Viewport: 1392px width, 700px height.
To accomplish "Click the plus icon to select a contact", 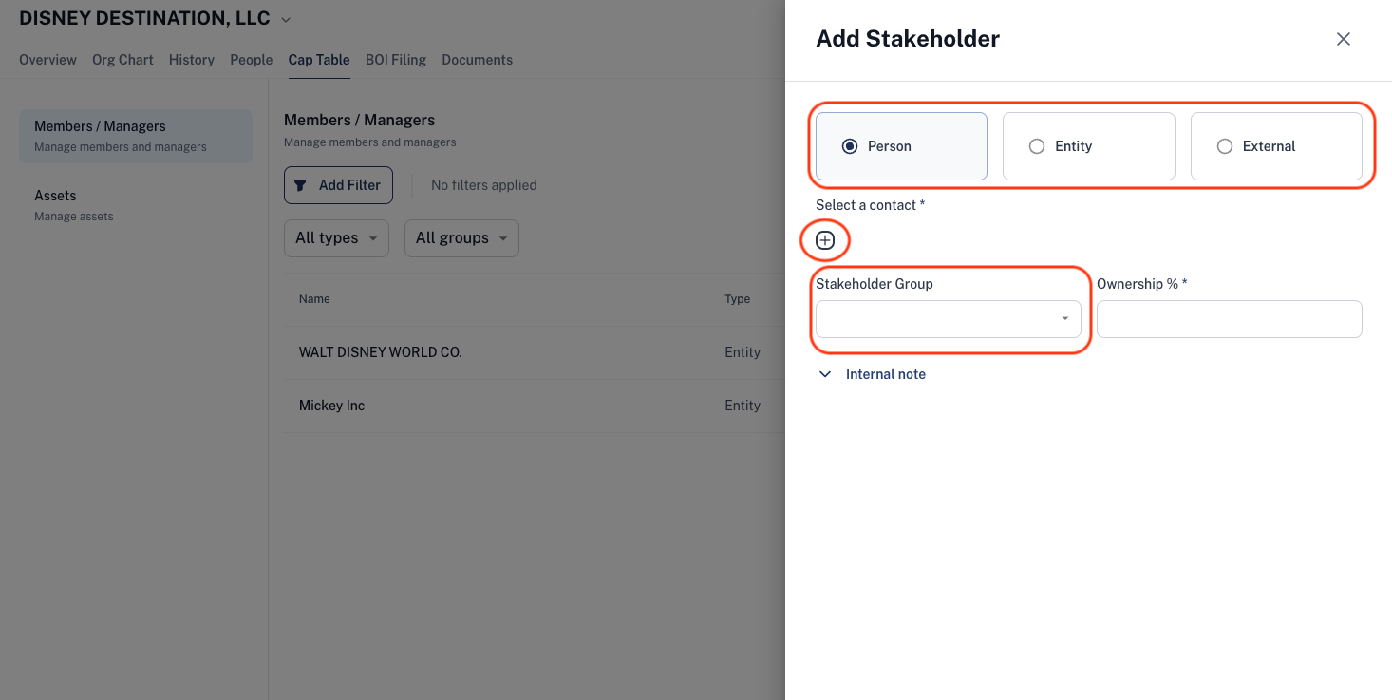I will [x=825, y=240].
